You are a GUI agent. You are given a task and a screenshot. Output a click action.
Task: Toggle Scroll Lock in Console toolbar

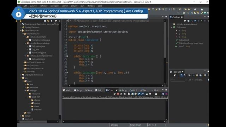coord(132,94)
